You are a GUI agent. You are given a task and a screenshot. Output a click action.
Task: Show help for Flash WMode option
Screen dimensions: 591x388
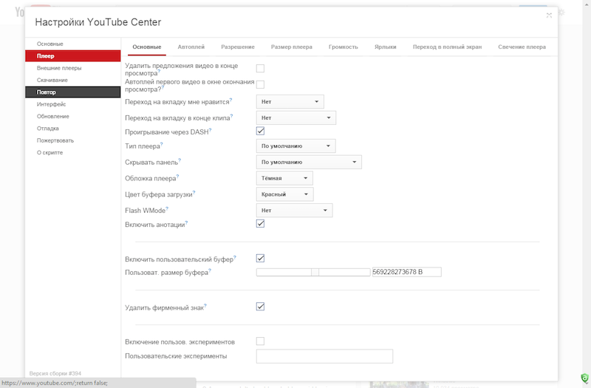click(167, 208)
